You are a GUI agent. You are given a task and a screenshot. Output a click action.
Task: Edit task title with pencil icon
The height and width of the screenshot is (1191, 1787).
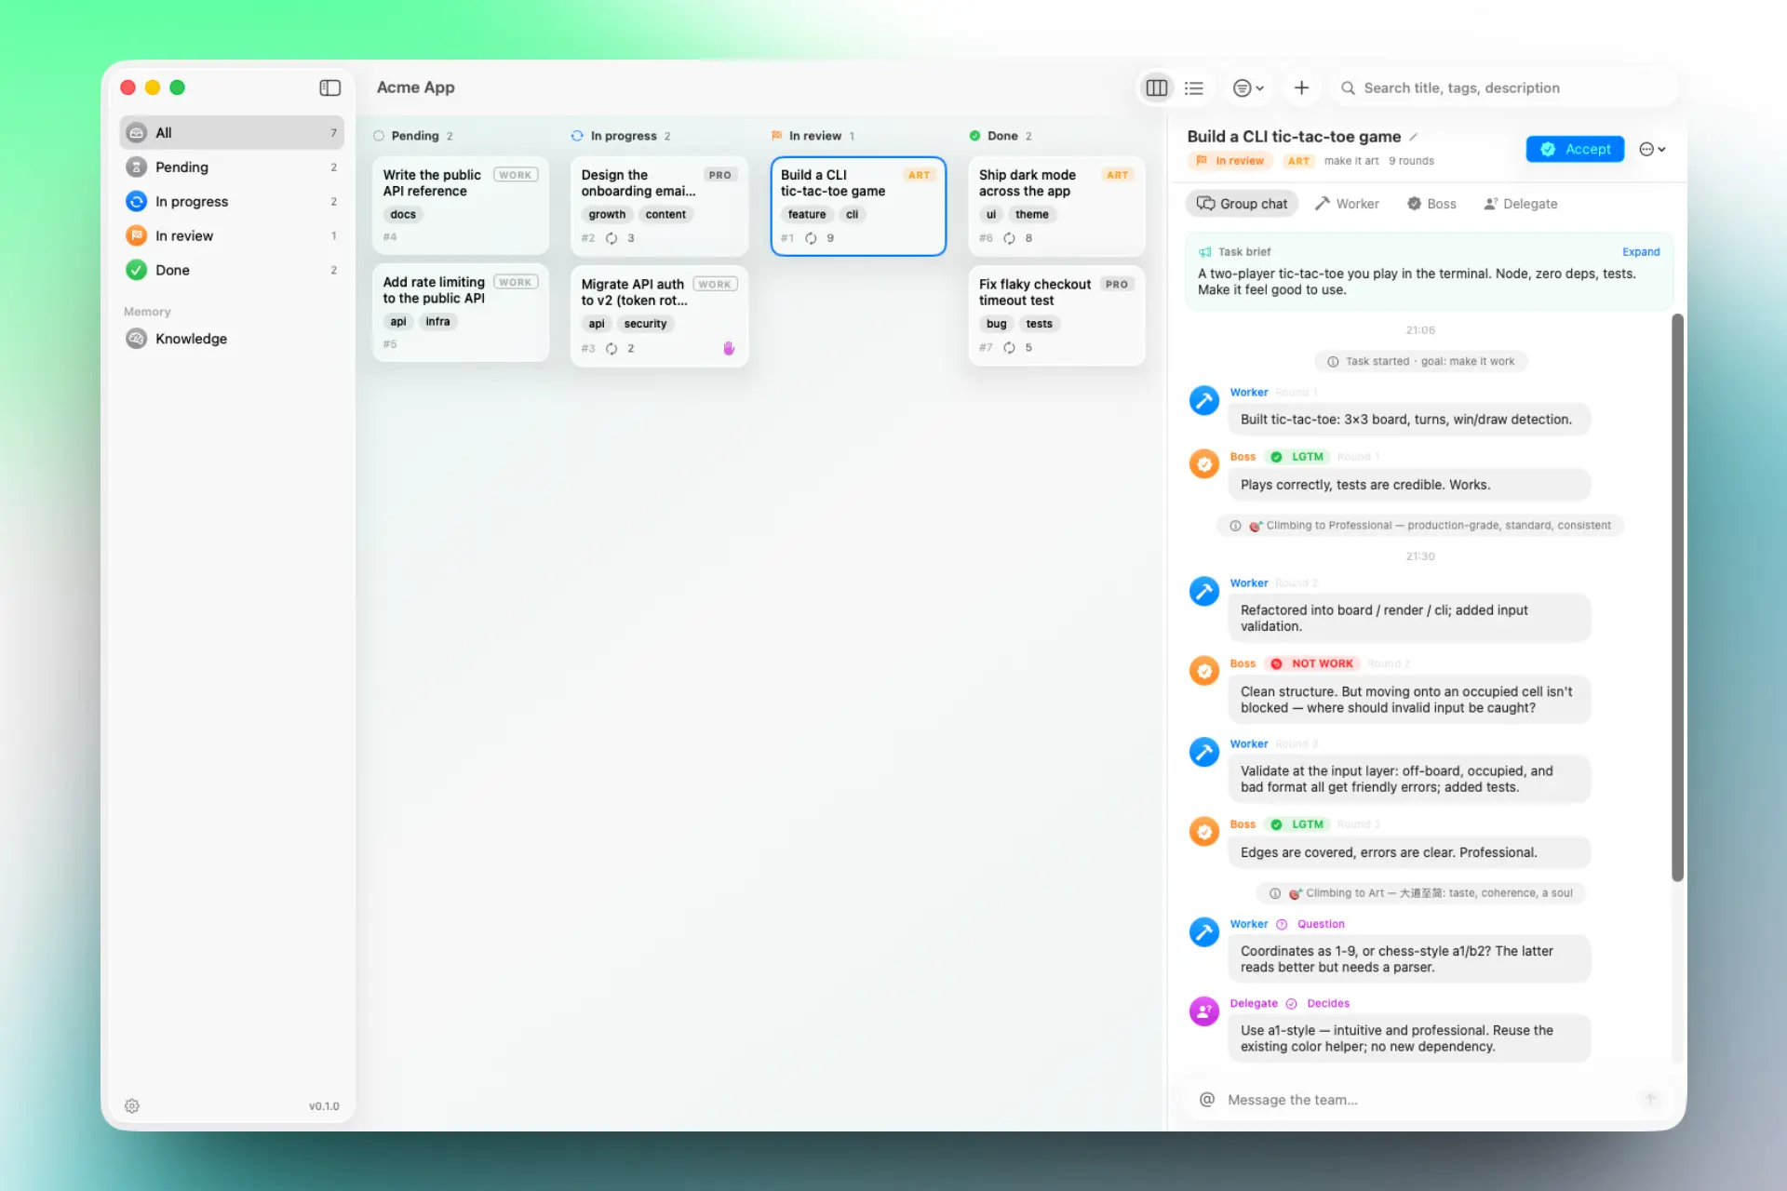(x=1413, y=137)
